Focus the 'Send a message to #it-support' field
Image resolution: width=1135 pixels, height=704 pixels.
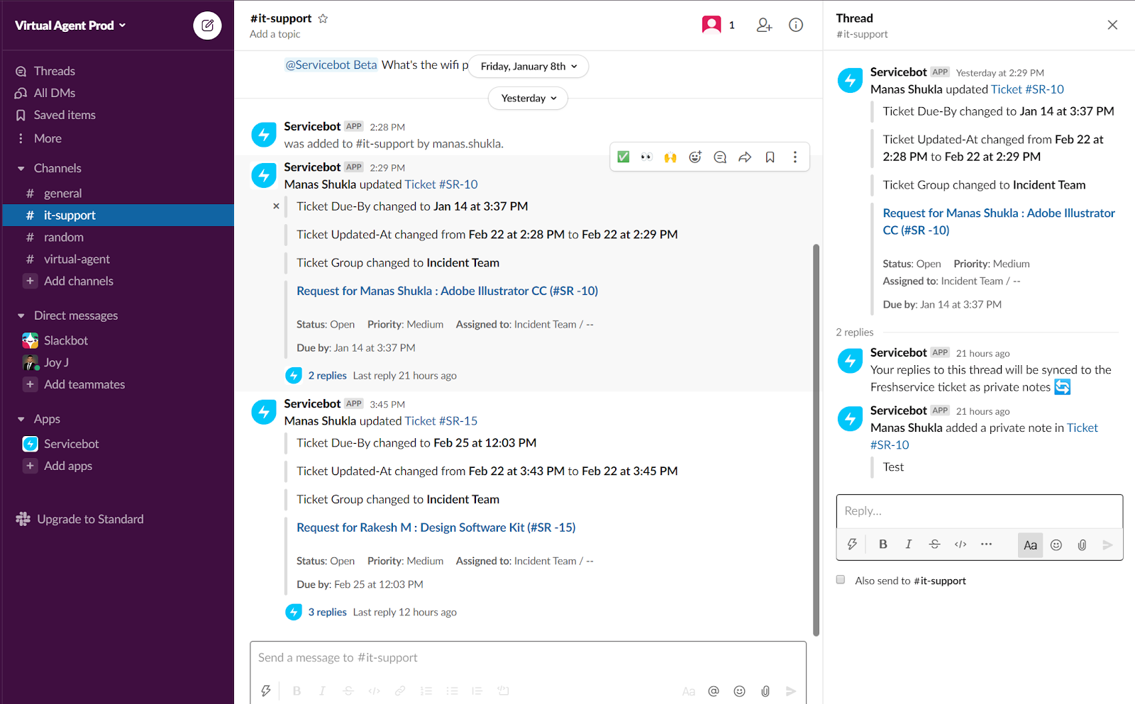[x=528, y=658]
